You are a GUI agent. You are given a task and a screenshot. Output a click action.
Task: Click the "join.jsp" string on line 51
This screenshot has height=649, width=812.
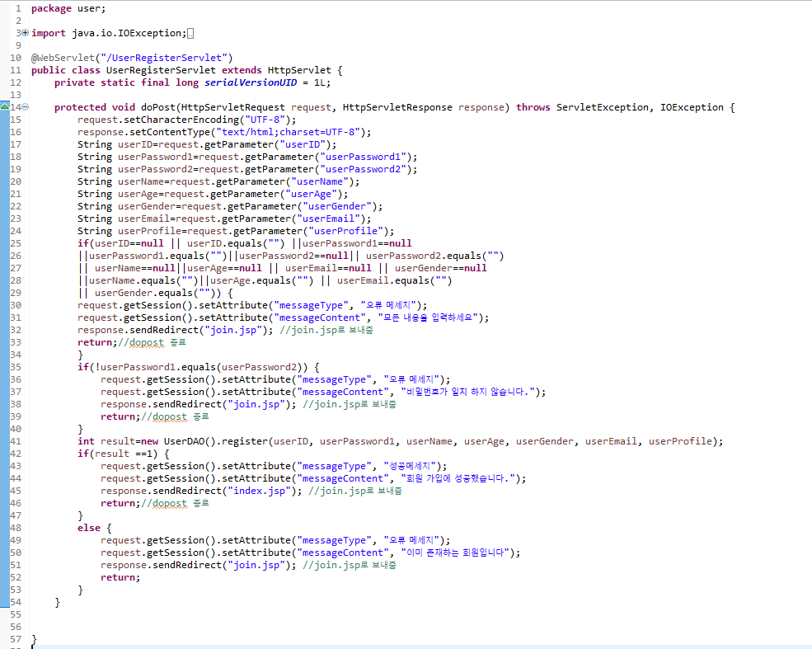point(256,566)
